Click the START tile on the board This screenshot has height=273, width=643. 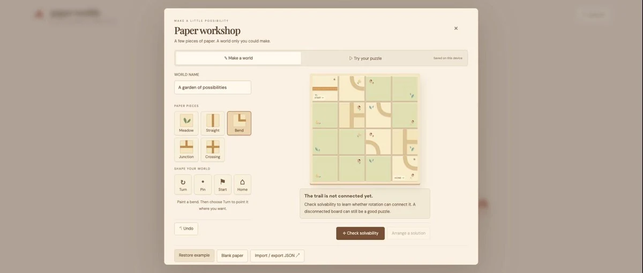click(x=325, y=88)
